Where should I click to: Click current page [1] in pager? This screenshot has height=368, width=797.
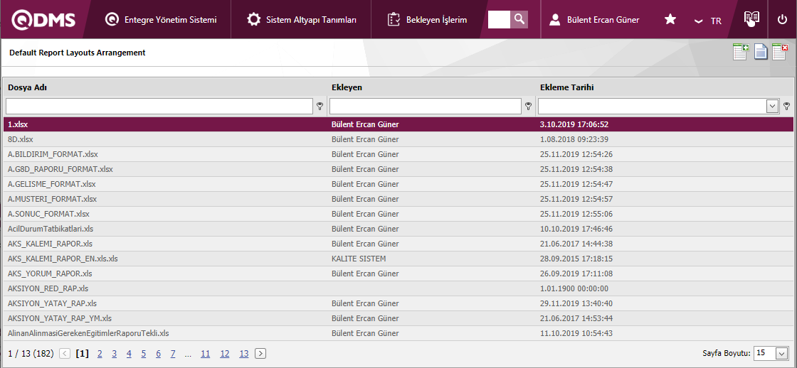(82, 354)
